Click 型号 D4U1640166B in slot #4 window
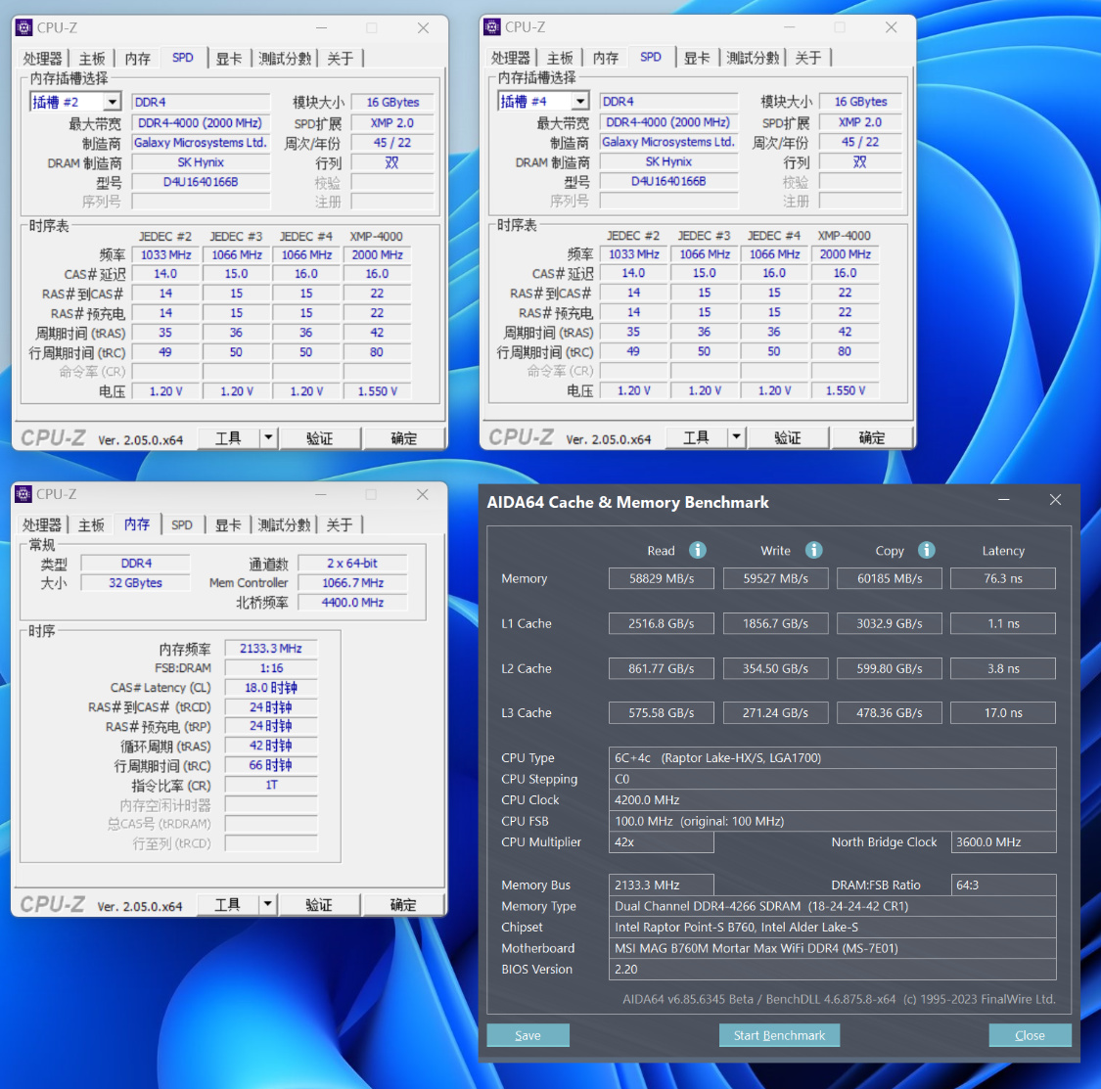The width and height of the screenshot is (1101, 1089). (x=668, y=181)
